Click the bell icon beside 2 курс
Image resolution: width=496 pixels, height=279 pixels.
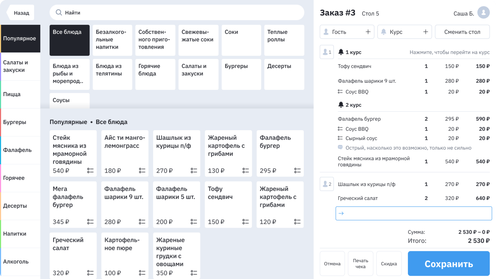(x=341, y=105)
